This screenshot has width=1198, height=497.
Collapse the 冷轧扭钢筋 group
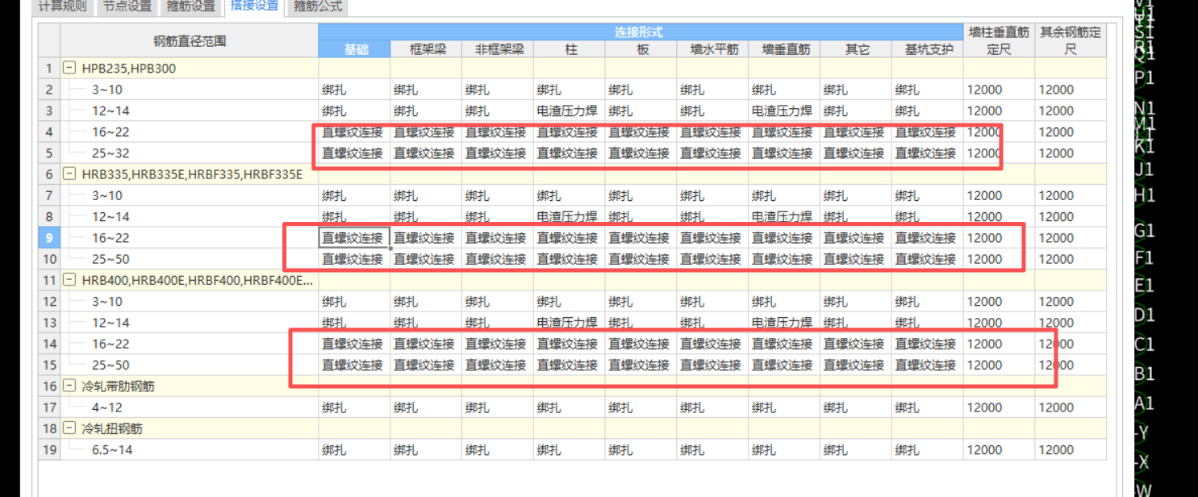(x=71, y=428)
